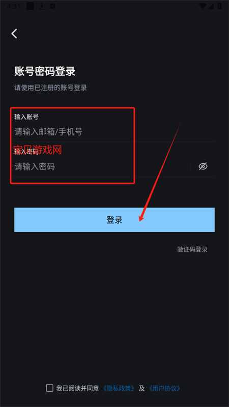Image resolution: width=229 pixels, height=407 pixels.
Task: Open the 《用户协议》 link
Action: (x=164, y=388)
